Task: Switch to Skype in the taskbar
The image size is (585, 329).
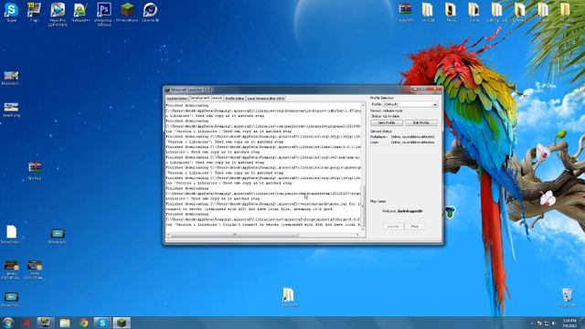Action: 102,323
